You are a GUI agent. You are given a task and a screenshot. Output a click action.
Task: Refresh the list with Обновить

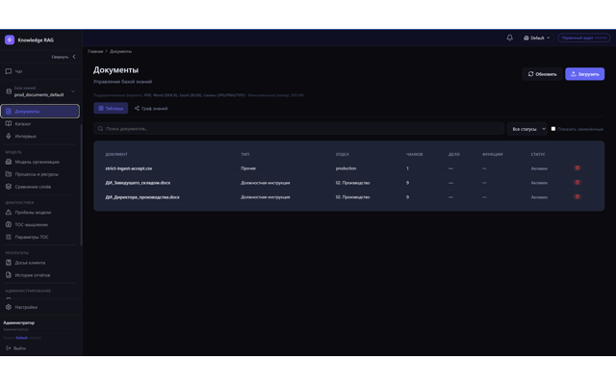point(542,74)
